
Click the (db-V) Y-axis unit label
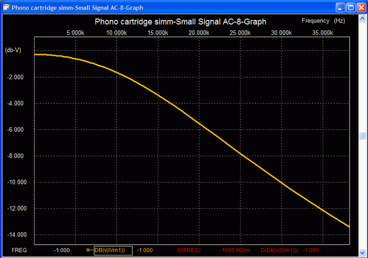[12, 50]
